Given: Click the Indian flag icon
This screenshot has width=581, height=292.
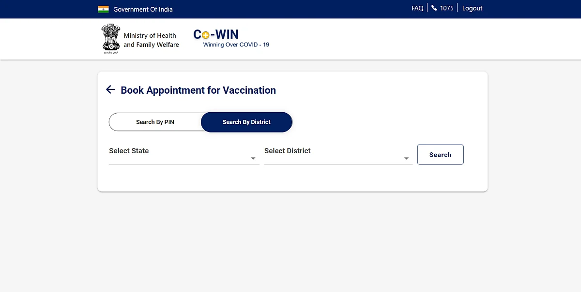Looking at the screenshot, I should [103, 9].
